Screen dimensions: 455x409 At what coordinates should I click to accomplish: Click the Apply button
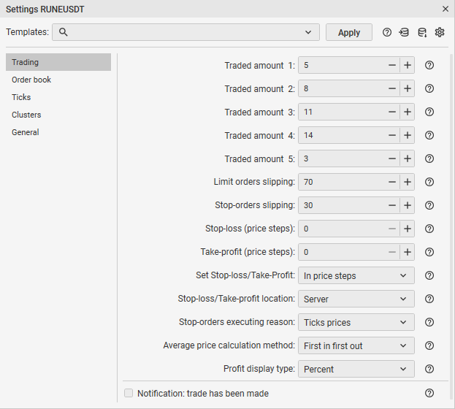pos(349,32)
